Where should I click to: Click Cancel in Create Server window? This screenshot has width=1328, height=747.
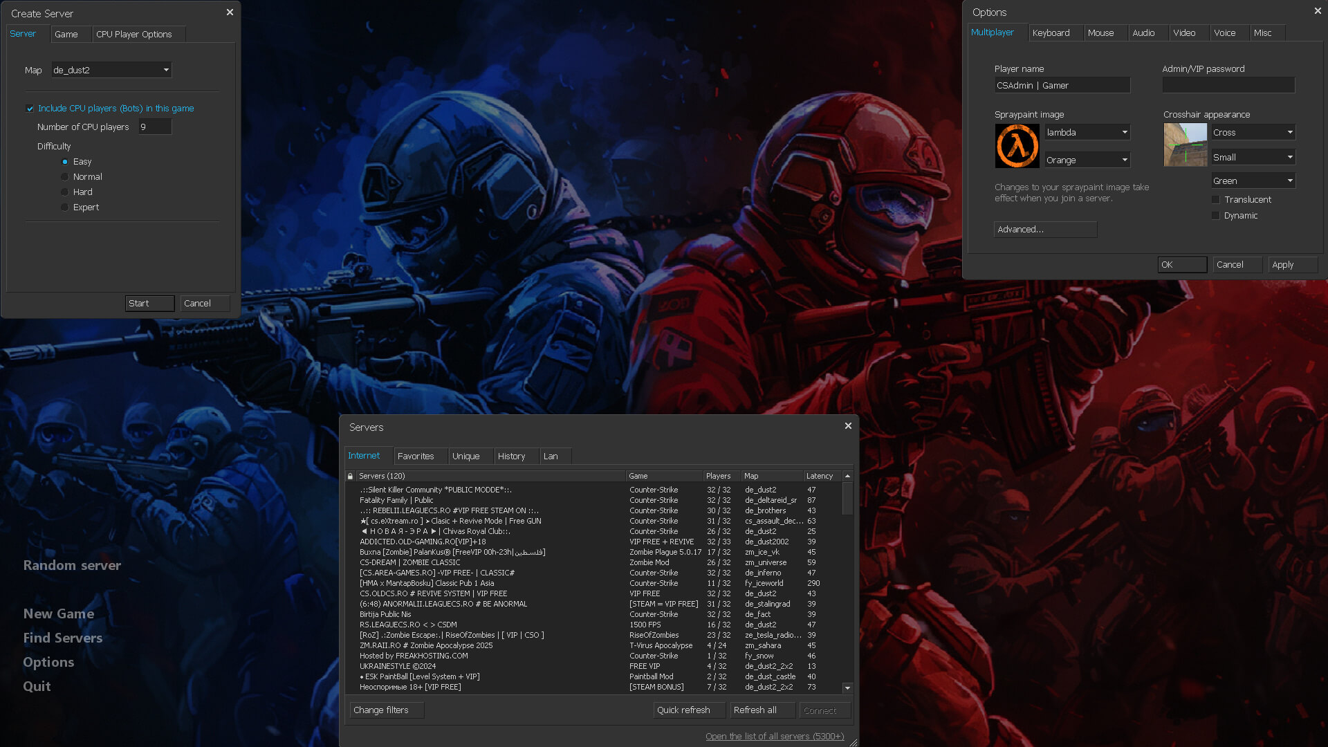[205, 304]
